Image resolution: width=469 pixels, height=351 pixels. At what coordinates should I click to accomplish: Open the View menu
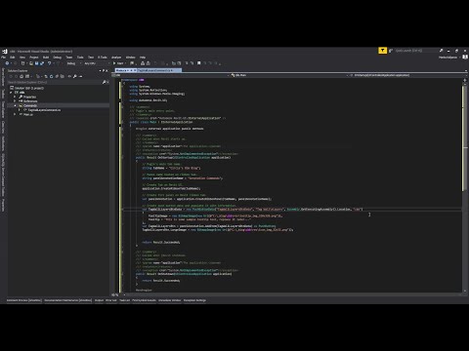coord(22,58)
